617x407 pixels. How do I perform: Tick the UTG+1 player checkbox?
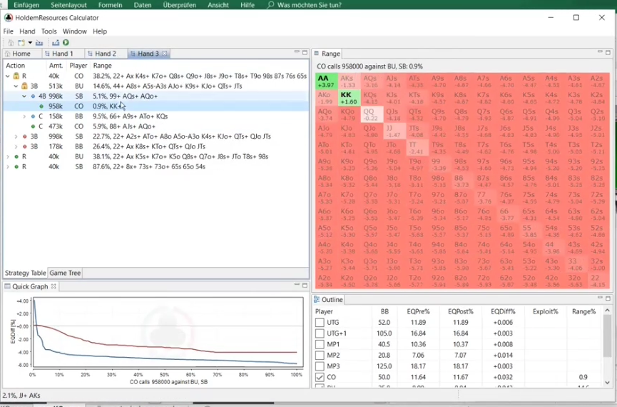(x=320, y=333)
